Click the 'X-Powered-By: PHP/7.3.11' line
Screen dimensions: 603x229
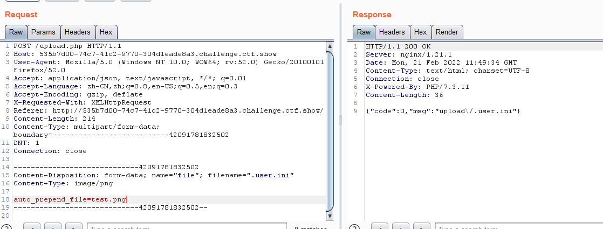(417, 86)
